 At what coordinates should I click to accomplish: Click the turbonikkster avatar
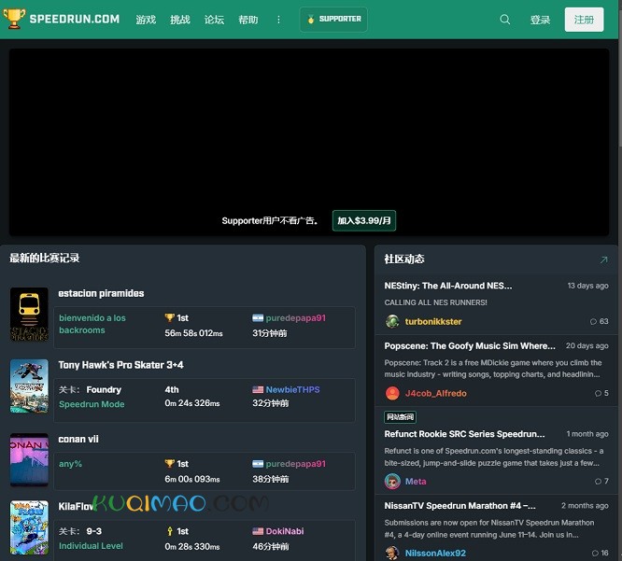coord(392,321)
